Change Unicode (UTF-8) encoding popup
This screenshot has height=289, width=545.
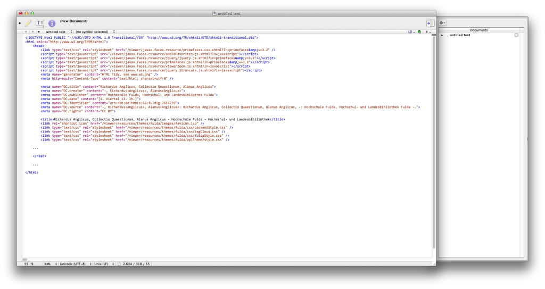76,264
